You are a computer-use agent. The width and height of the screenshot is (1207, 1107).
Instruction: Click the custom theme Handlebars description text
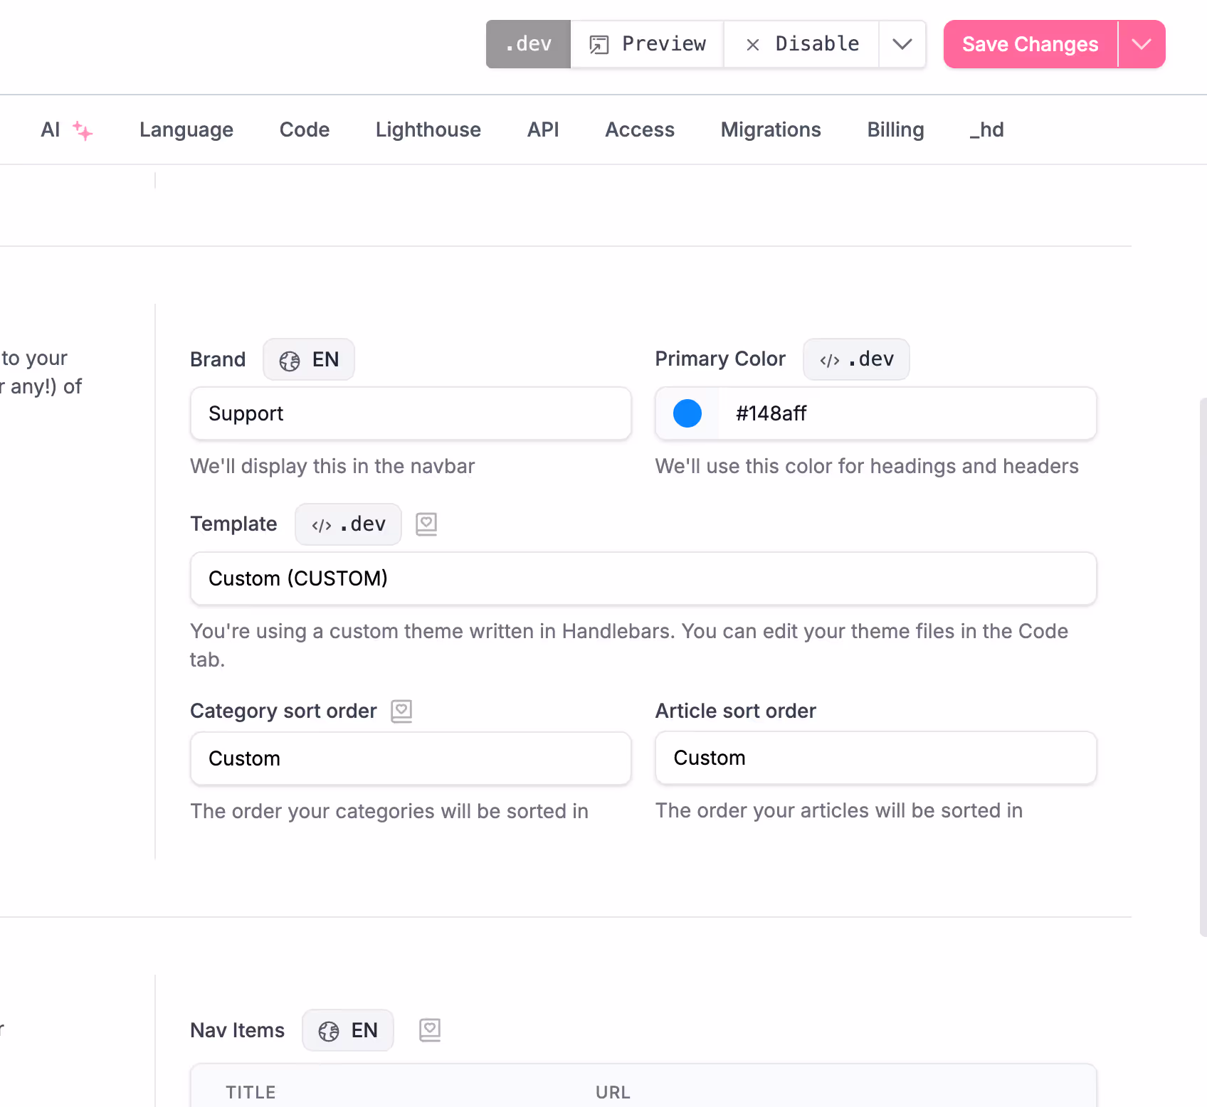tap(629, 645)
